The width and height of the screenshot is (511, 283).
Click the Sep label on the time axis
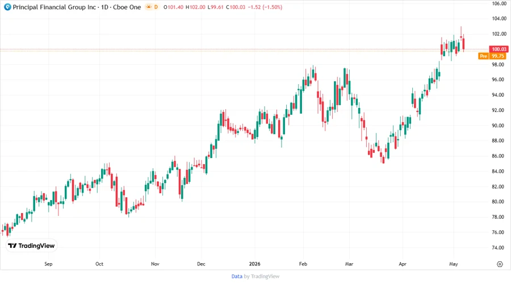click(x=48, y=264)
